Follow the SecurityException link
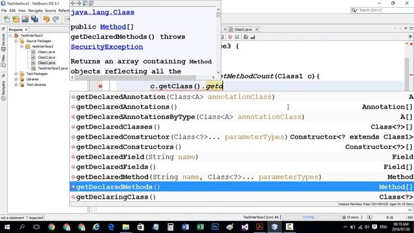The height and width of the screenshot is (233, 414). point(107,47)
